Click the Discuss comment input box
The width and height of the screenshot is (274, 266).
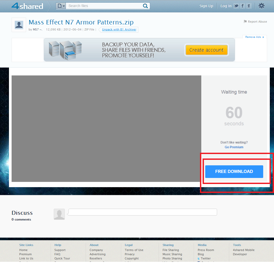coord(143,212)
